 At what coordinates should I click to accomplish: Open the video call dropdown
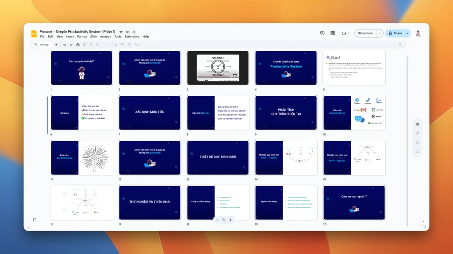[x=349, y=33]
